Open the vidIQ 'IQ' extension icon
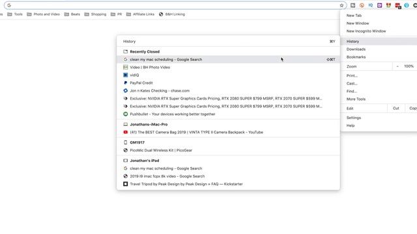The height and width of the screenshot is (234, 417). (x=371, y=5)
